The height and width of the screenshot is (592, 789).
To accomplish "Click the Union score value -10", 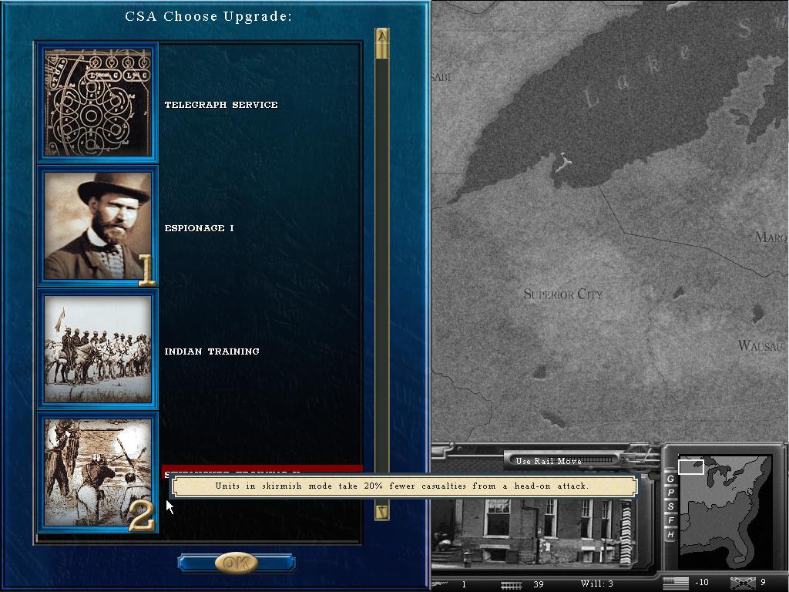I will (x=701, y=583).
